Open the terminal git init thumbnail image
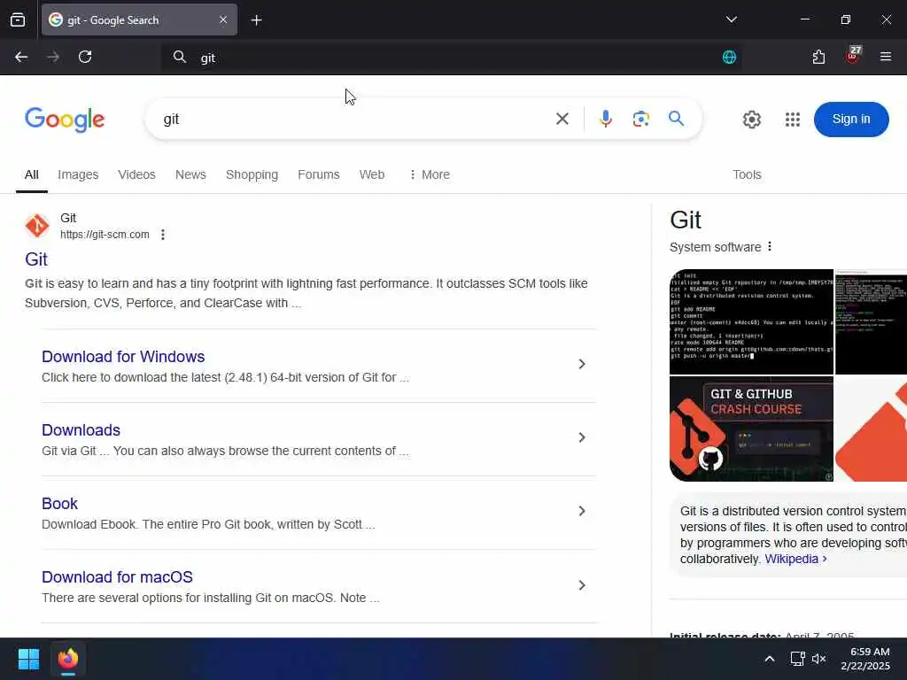The width and height of the screenshot is (907, 680). click(x=751, y=321)
